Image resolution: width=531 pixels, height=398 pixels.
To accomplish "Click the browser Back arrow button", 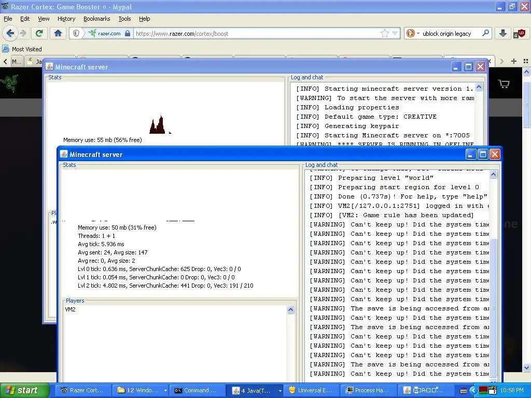I will 10,33.
